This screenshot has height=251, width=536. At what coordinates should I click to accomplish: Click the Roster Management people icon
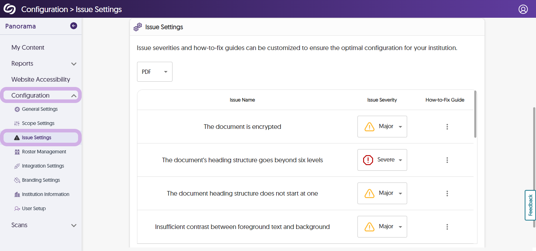point(17,152)
